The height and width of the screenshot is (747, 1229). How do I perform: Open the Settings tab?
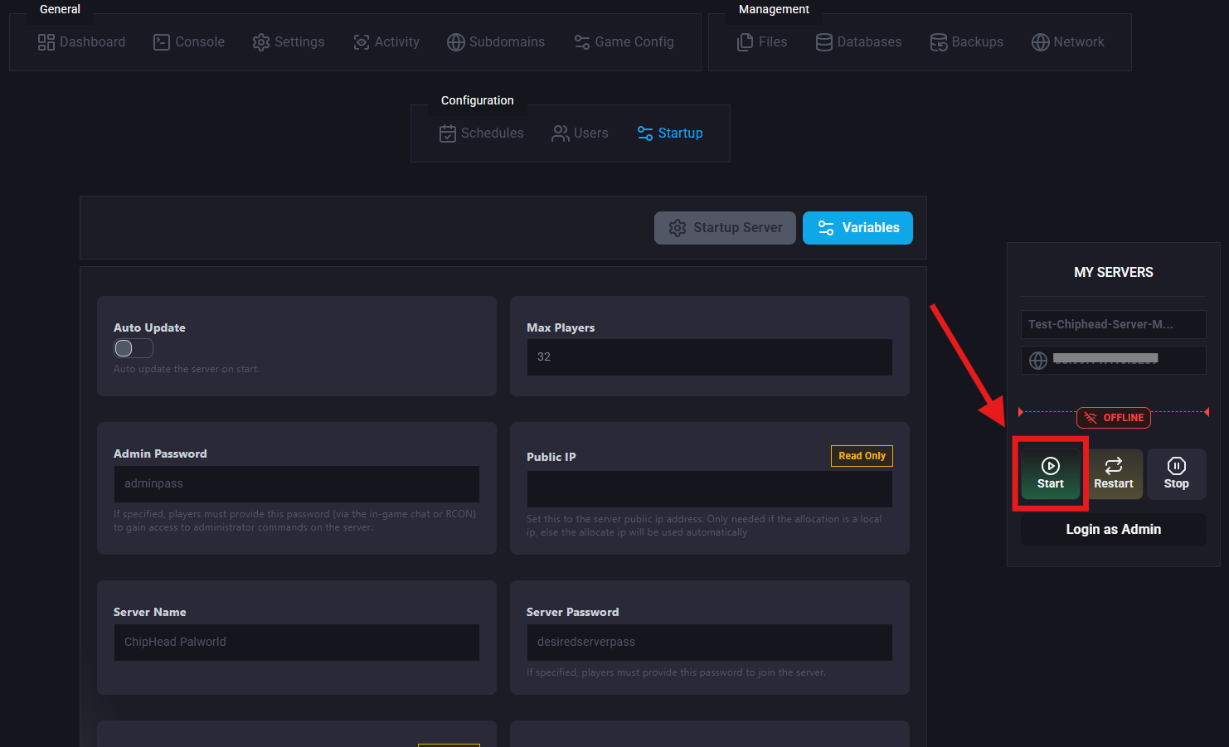[289, 42]
